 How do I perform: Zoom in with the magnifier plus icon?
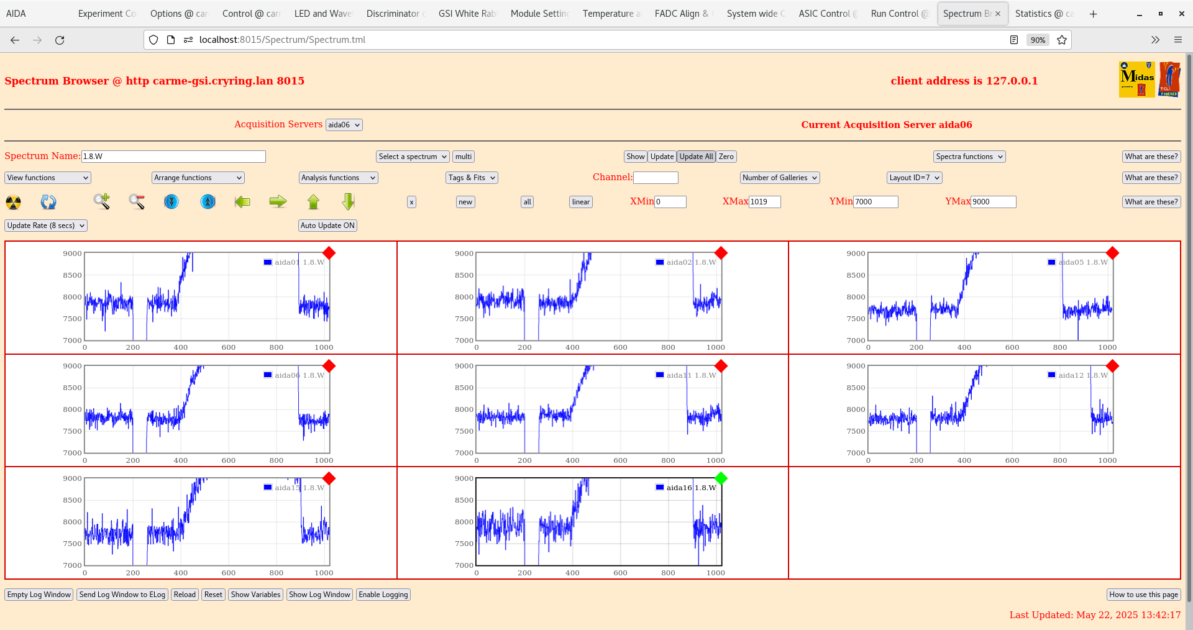click(102, 201)
